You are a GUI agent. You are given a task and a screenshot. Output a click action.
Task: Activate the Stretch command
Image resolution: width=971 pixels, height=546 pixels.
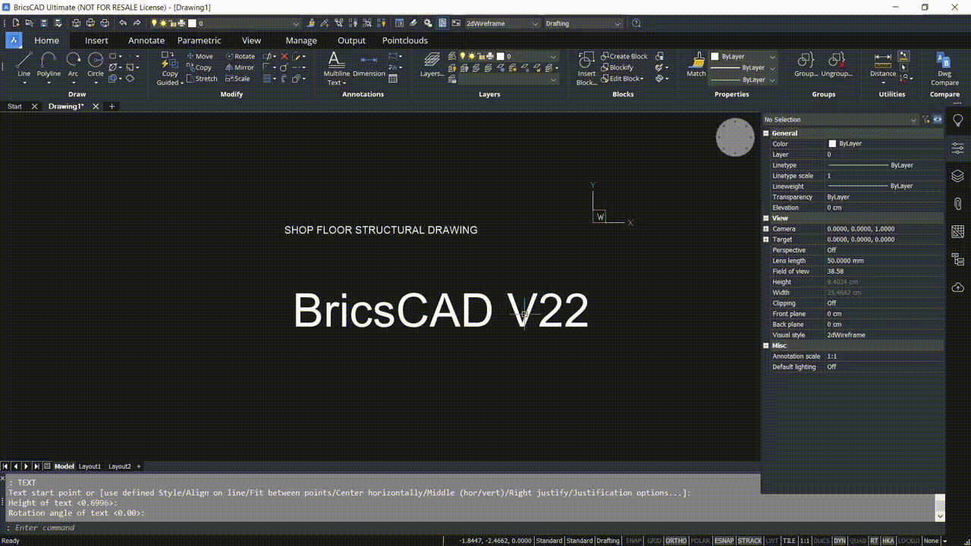(x=203, y=79)
